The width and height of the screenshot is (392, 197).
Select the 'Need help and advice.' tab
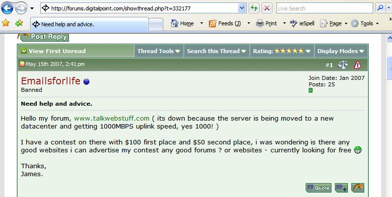coord(89,24)
